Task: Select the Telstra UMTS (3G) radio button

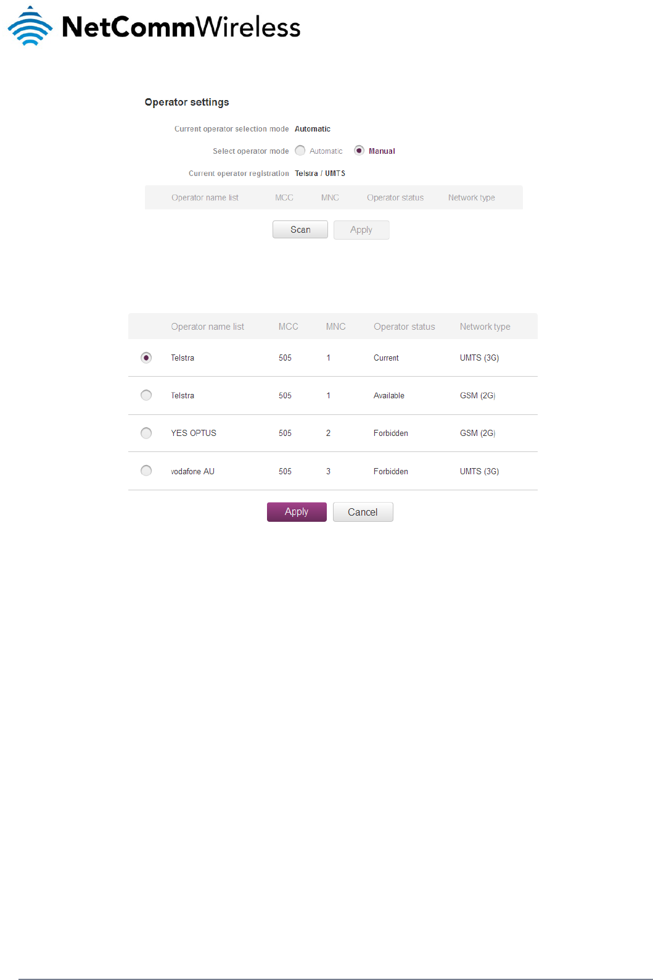Action: tap(146, 358)
